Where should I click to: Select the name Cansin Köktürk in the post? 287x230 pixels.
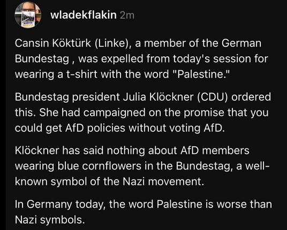coord(53,43)
